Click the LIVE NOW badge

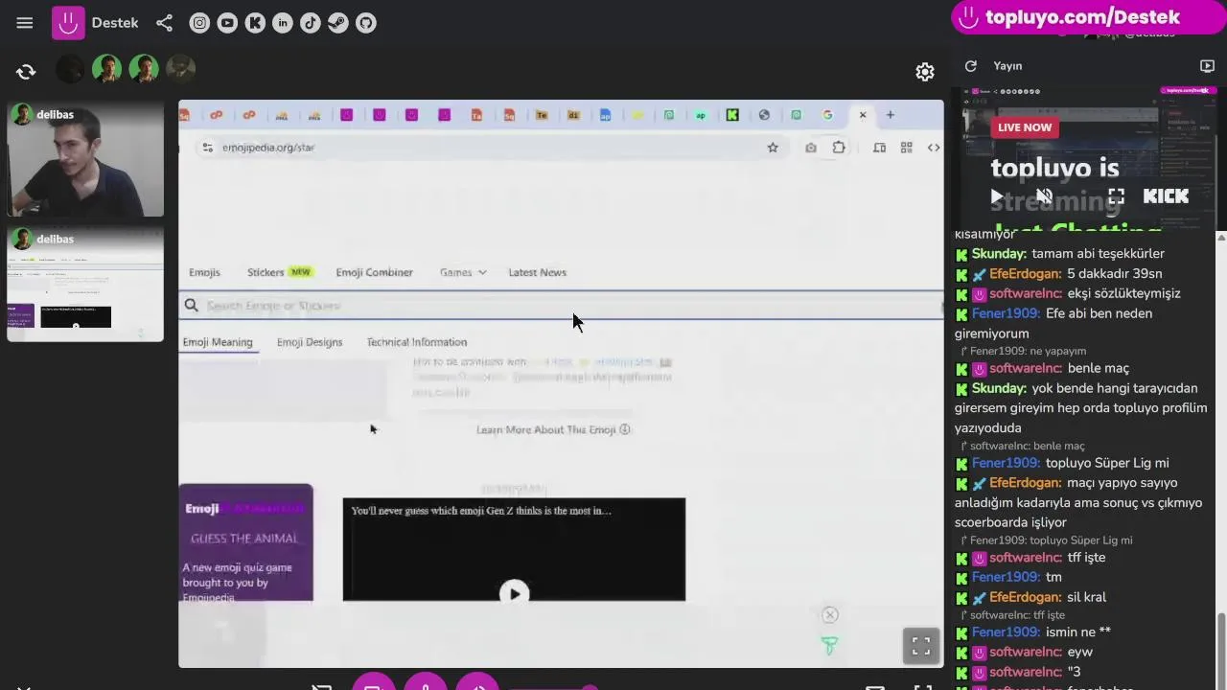pos(1025,127)
